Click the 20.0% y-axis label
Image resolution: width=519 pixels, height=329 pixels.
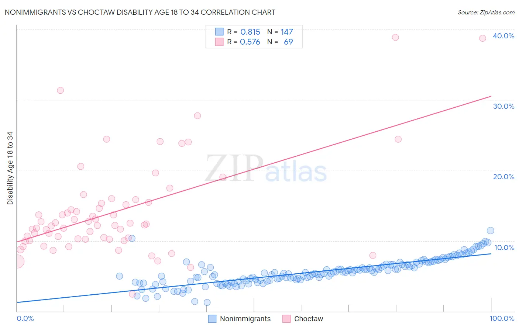click(x=503, y=177)
